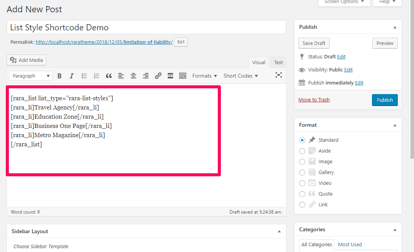Move post to Trash
Viewport: 414px width, 252px height.
pyautogui.click(x=314, y=100)
